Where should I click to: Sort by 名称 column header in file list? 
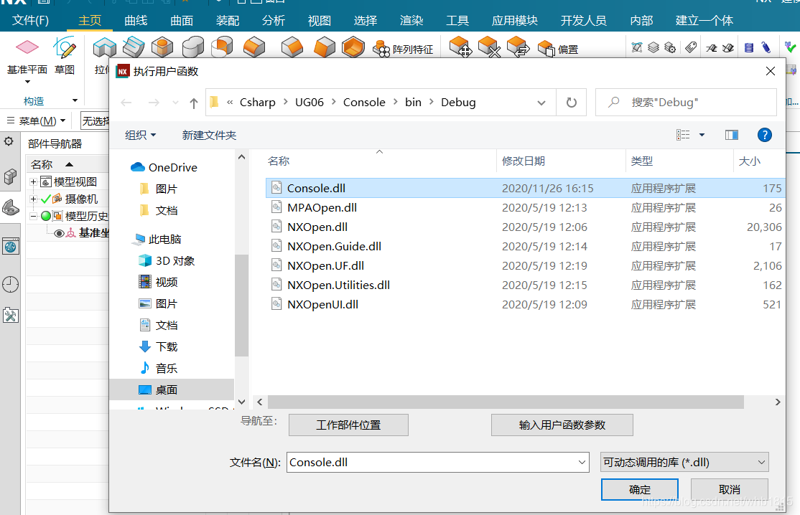point(279,161)
